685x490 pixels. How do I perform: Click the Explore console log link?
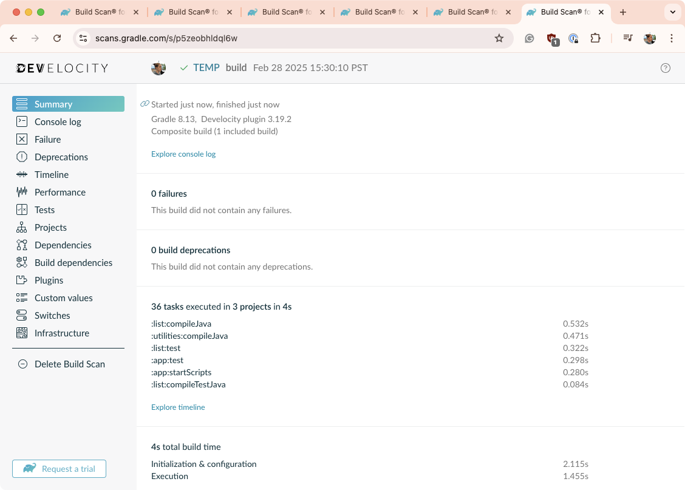pyautogui.click(x=183, y=154)
